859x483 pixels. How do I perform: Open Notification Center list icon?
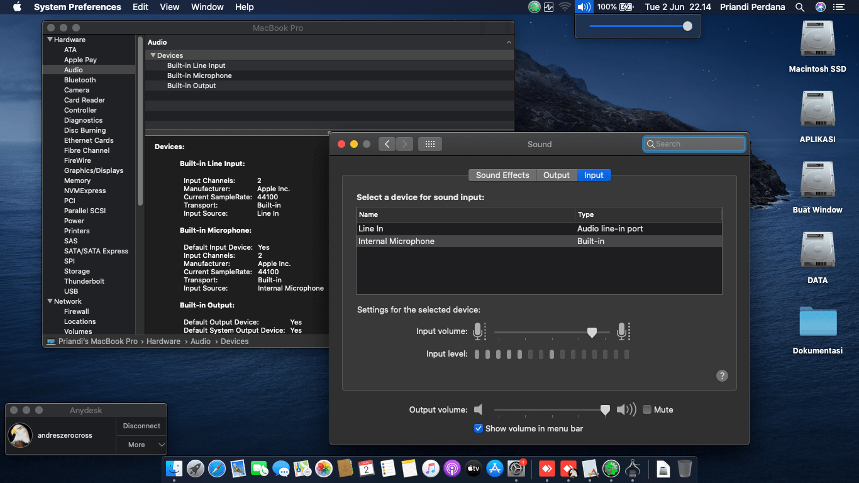(839, 7)
